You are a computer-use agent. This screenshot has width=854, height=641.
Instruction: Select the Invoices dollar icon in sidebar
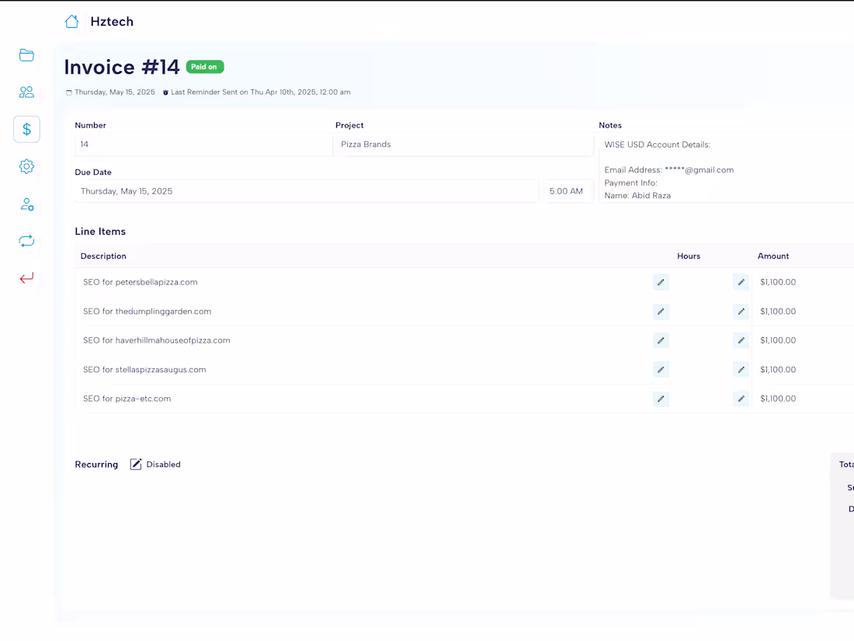[26, 129]
